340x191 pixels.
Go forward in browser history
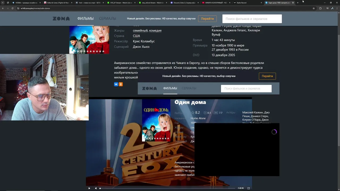[x=8, y=8]
